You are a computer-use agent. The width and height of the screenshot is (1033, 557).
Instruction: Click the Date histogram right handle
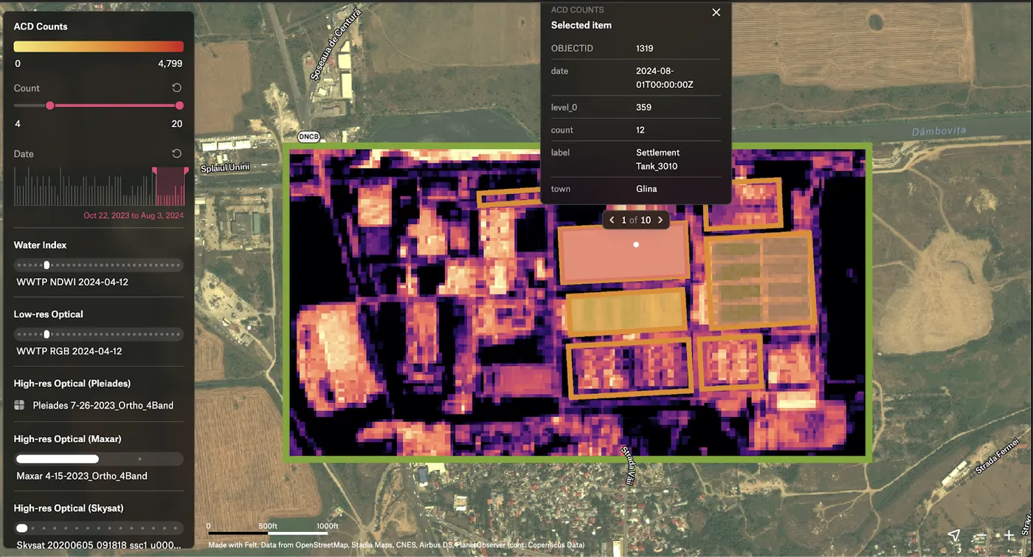pos(186,170)
